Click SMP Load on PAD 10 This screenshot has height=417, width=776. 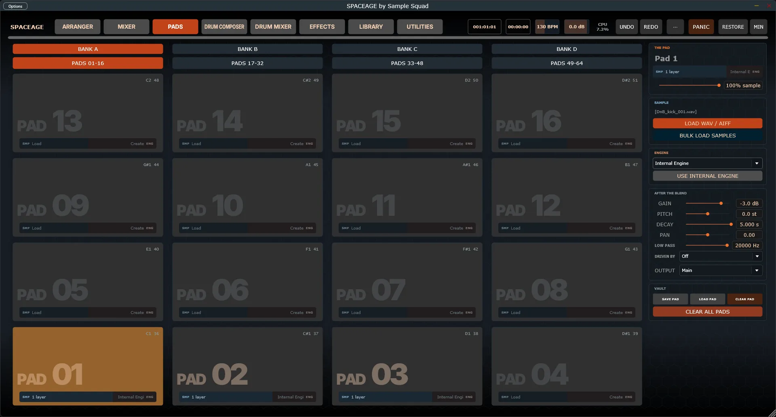coord(213,228)
